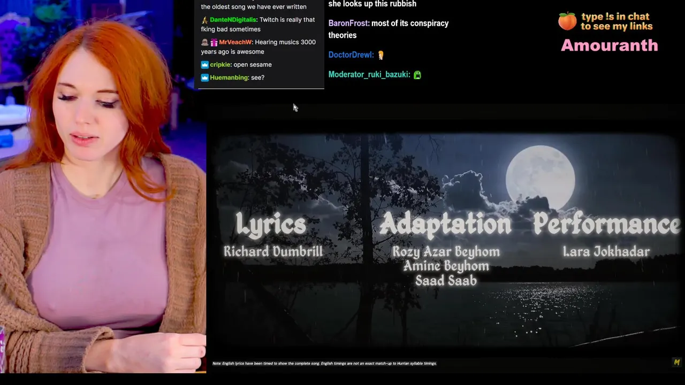Viewport: 685px width, 385px height.
Task: Click the badge icon before DanteNDigitalis
Action: click(204, 20)
